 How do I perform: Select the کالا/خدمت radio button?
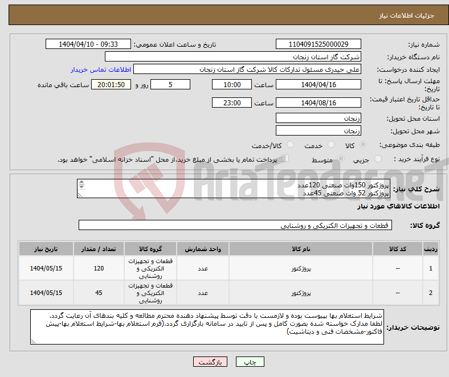click(290, 145)
